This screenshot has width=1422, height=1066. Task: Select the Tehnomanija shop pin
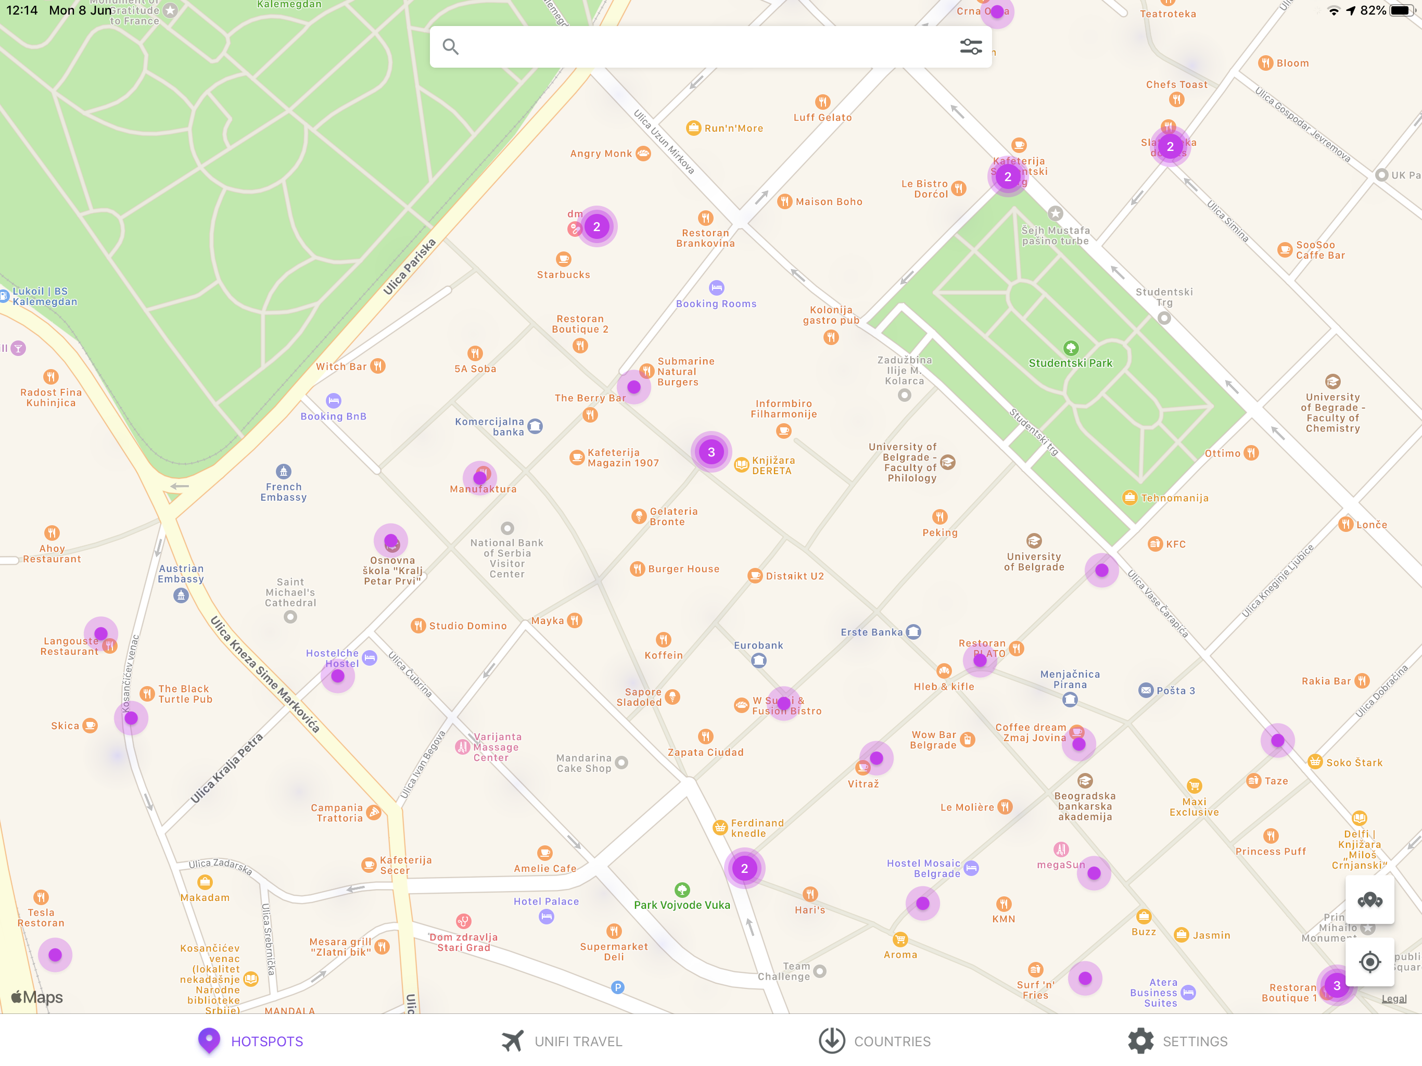pos(1129,498)
